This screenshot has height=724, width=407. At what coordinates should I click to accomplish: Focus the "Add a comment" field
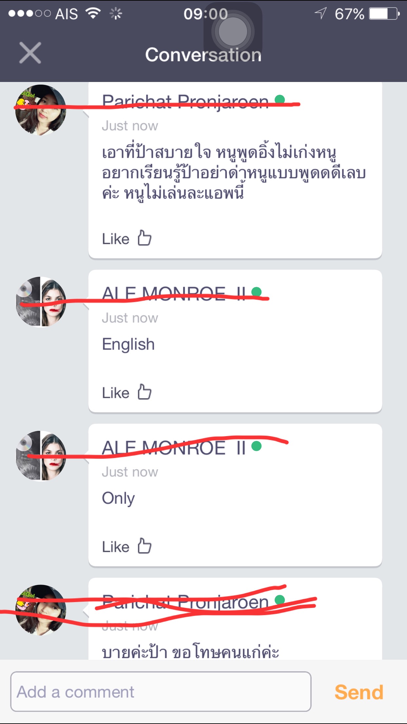[x=161, y=692]
